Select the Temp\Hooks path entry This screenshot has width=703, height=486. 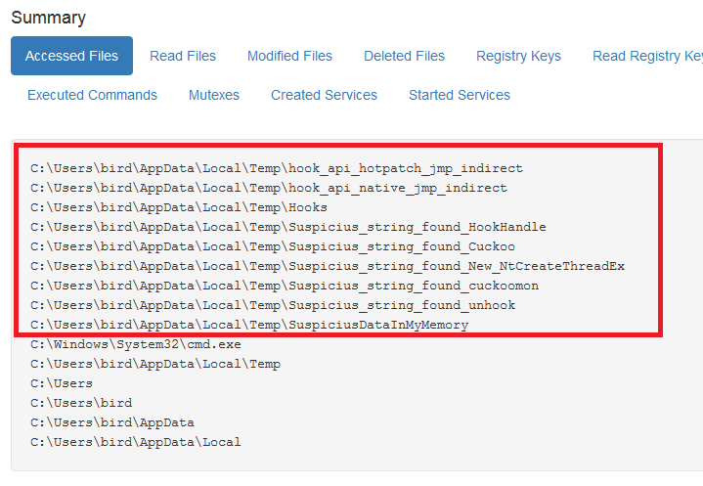pyautogui.click(x=179, y=207)
